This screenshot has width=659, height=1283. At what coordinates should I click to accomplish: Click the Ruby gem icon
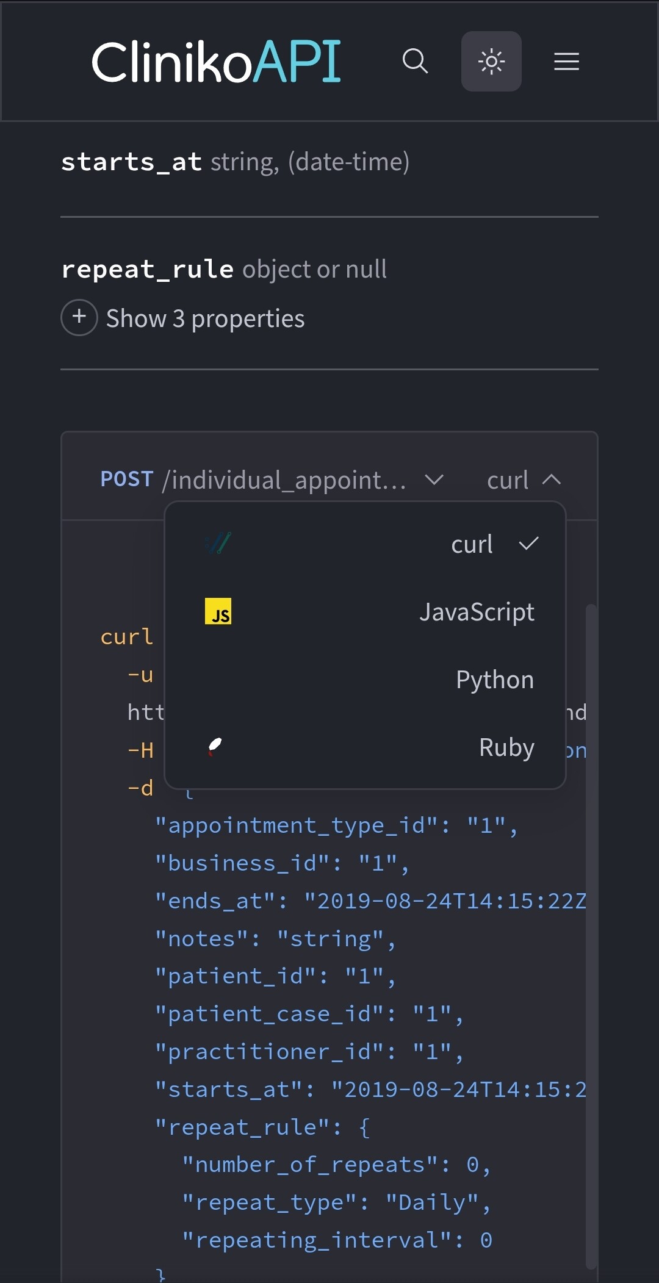(x=215, y=746)
